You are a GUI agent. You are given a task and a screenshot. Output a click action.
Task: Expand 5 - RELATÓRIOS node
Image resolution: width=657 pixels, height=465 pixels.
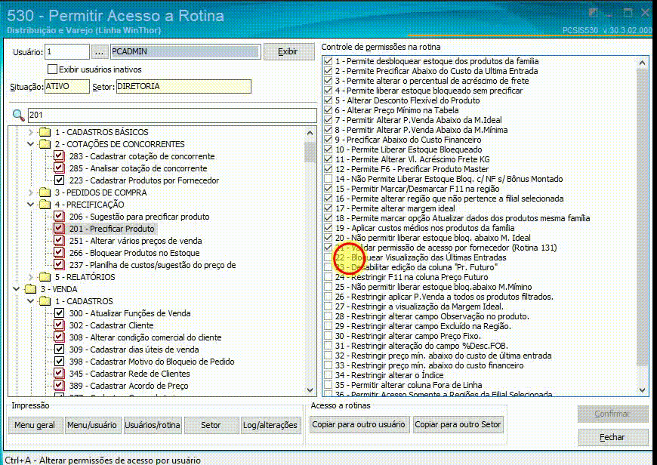click(x=31, y=277)
